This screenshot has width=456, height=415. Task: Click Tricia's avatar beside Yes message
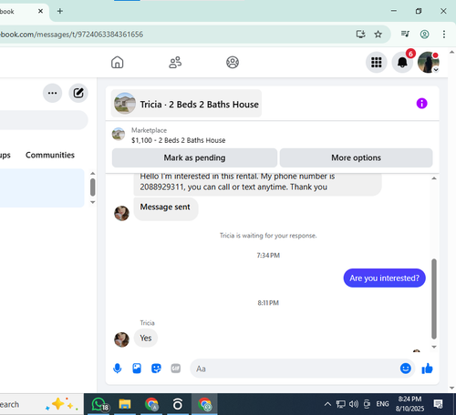pyautogui.click(x=121, y=339)
